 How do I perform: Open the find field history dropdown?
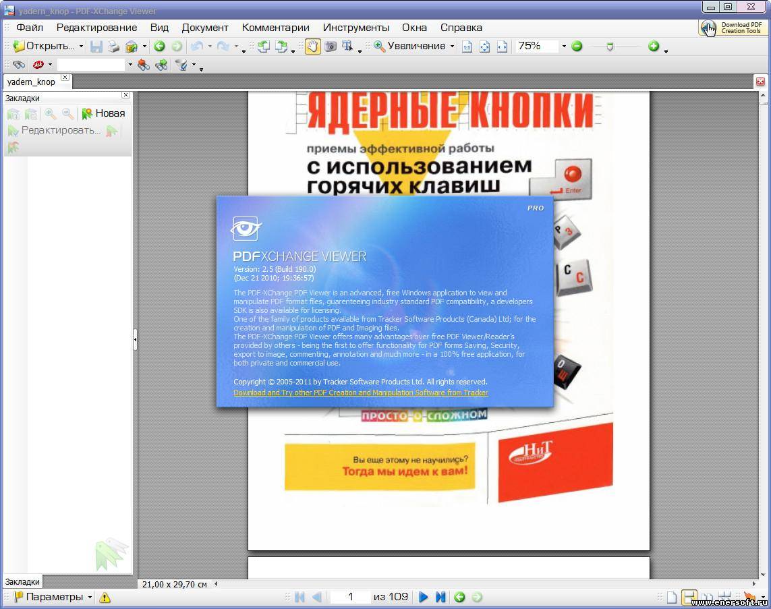click(x=130, y=64)
